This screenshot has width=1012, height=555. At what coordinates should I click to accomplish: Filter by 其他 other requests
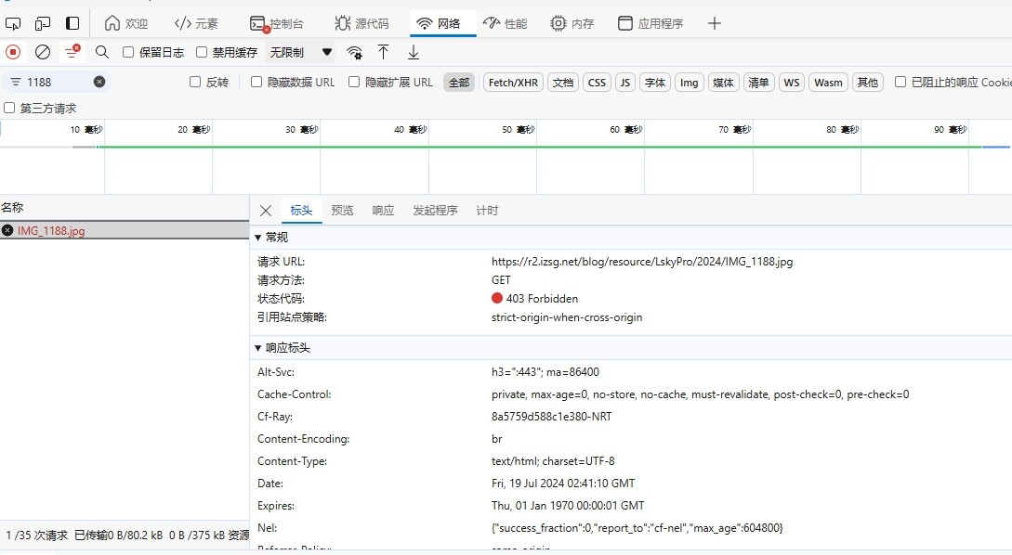pos(867,83)
